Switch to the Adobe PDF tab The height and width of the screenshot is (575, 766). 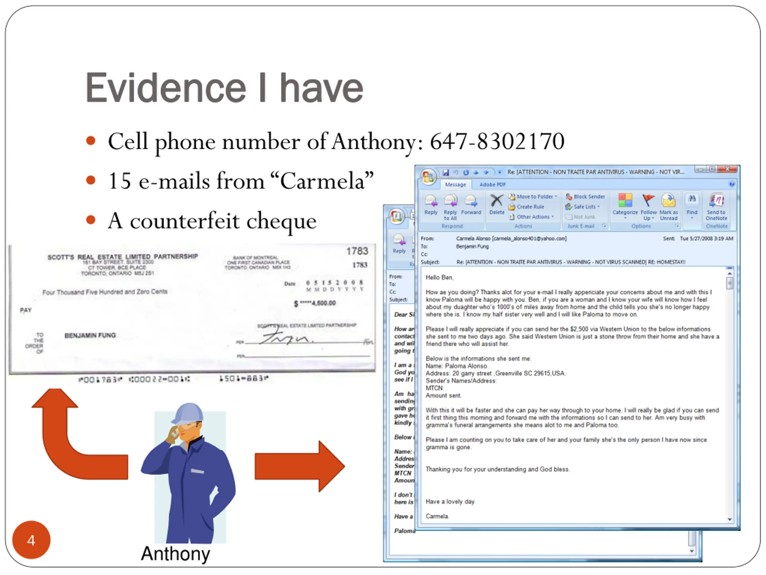point(492,184)
